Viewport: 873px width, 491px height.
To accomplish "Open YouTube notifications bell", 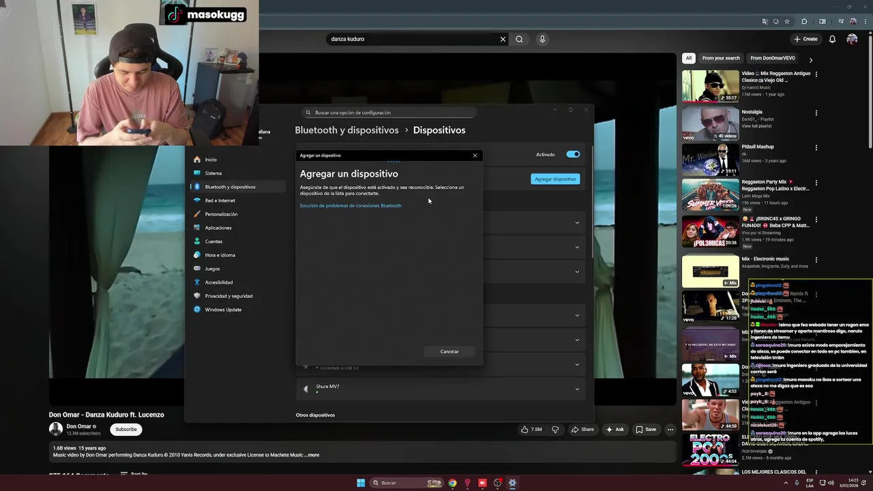I will click(x=832, y=39).
